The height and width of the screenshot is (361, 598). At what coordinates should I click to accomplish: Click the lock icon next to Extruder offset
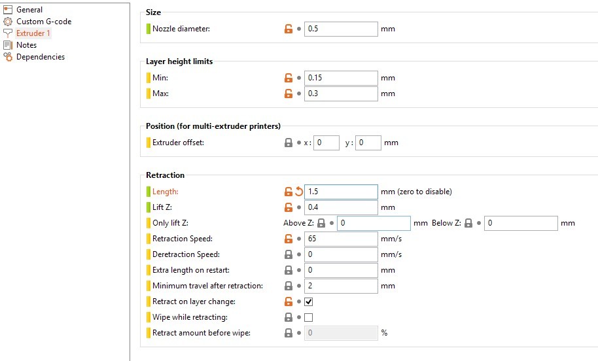289,143
